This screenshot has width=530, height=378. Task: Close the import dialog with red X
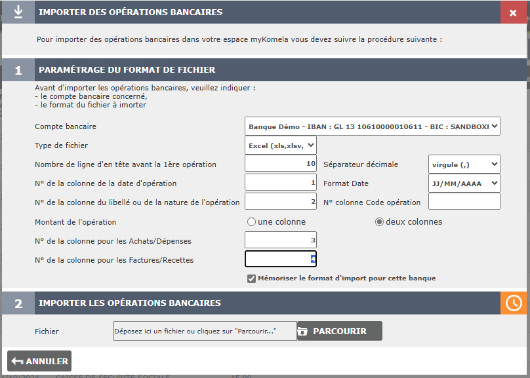[x=513, y=12]
